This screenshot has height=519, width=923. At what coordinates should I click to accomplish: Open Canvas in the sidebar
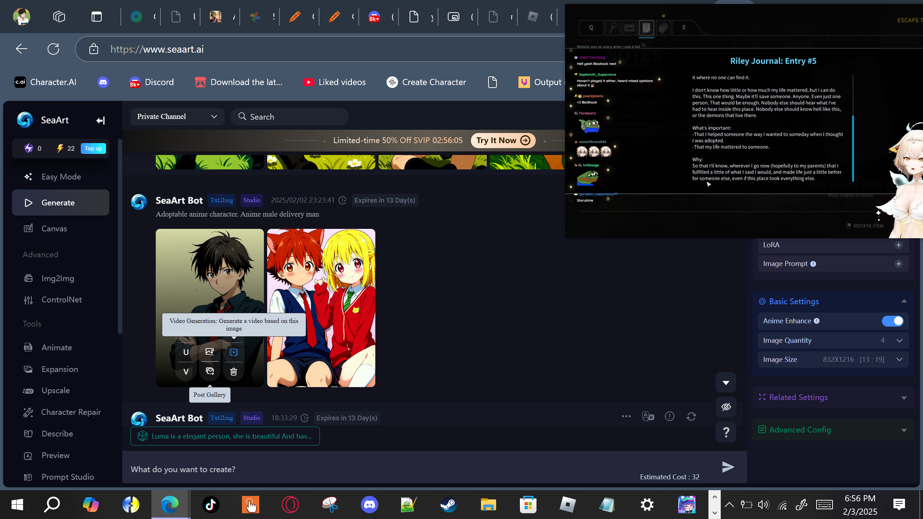click(61, 229)
